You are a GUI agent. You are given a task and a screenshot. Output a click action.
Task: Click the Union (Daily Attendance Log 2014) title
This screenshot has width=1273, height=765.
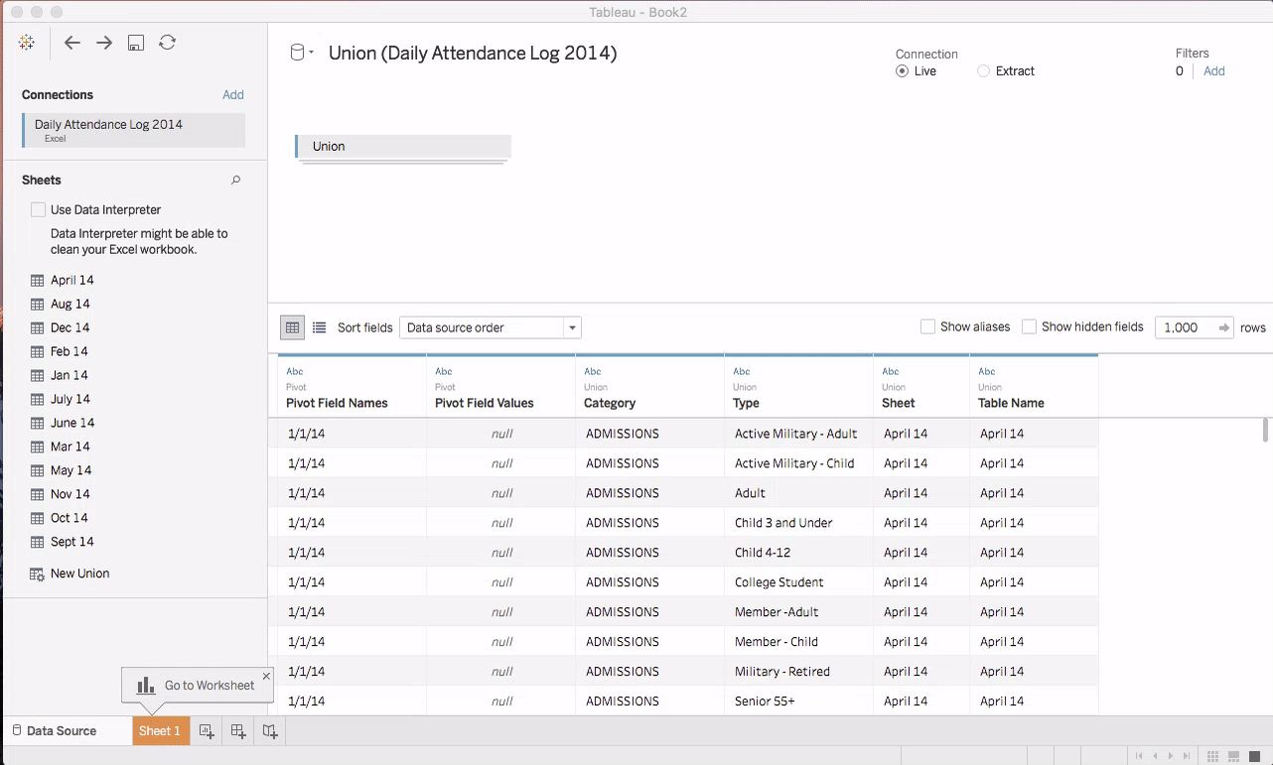473,54
